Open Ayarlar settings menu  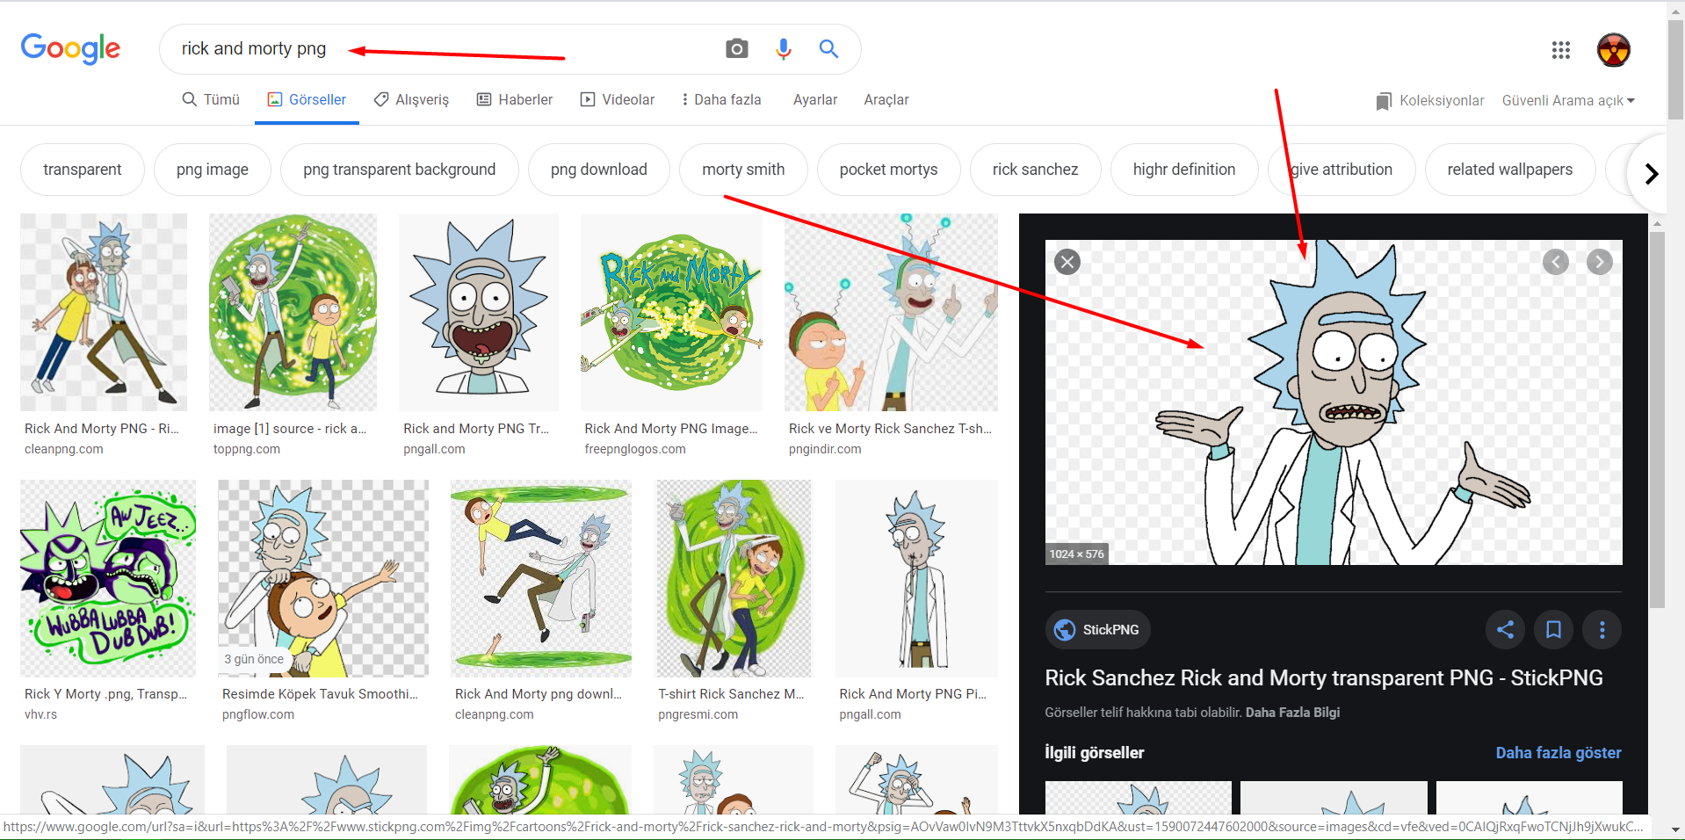pos(815,99)
